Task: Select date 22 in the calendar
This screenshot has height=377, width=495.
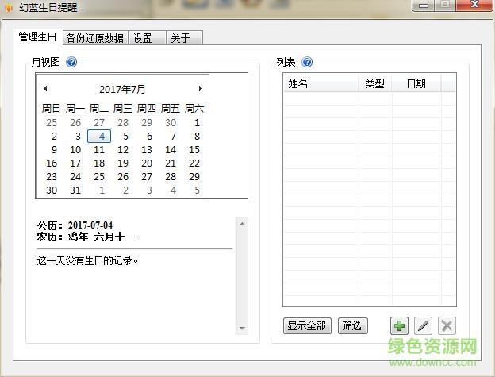Action: tap(194, 163)
